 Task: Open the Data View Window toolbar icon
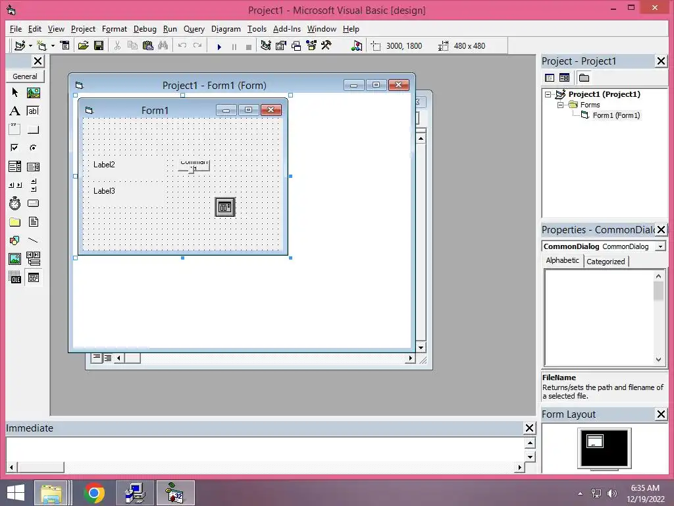(x=357, y=45)
